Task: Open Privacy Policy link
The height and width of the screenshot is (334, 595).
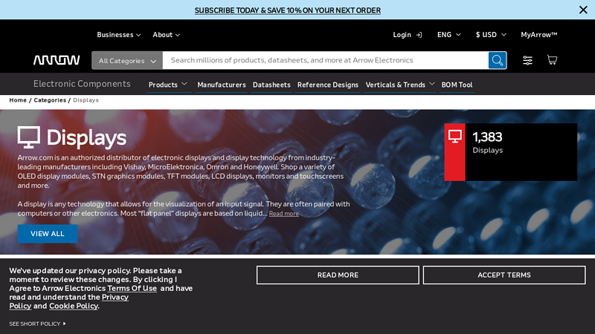Action: [x=115, y=298]
